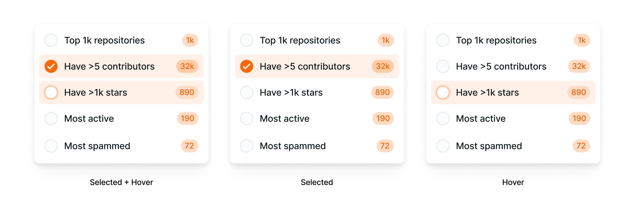The width and height of the screenshot is (639, 223).
Task: Select the 'Have >1k stars' radio button
Action: [51, 92]
